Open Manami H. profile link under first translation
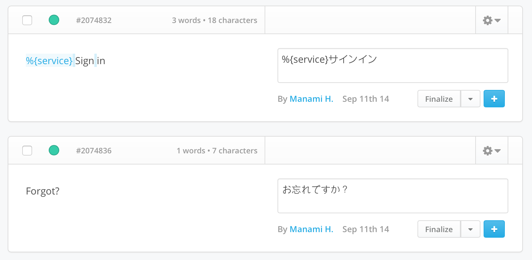Viewport: 532px width, 260px height. [x=311, y=99]
